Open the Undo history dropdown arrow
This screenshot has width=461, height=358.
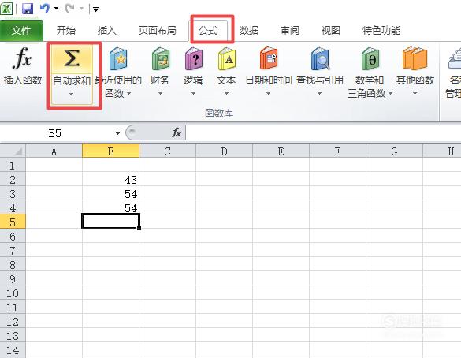click(56, 9)
